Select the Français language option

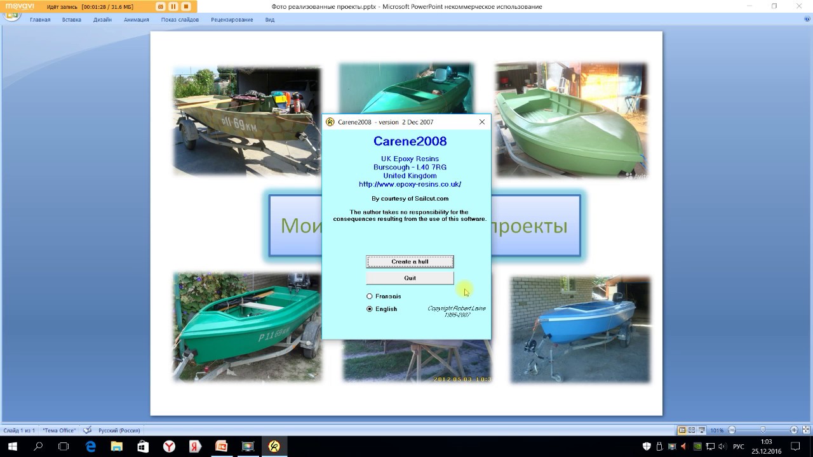tap(384, 296)
